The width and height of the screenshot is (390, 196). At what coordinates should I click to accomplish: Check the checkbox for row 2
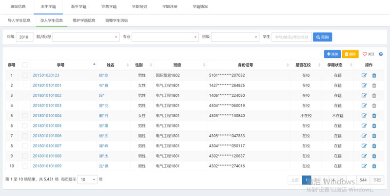pyautogui.click(x=25, y=86)
